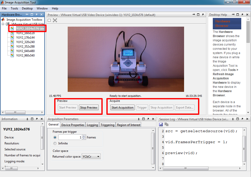Undock the Desktop Help panel
The width and height of the screenshot is (251, 177).
coord(242,14)
